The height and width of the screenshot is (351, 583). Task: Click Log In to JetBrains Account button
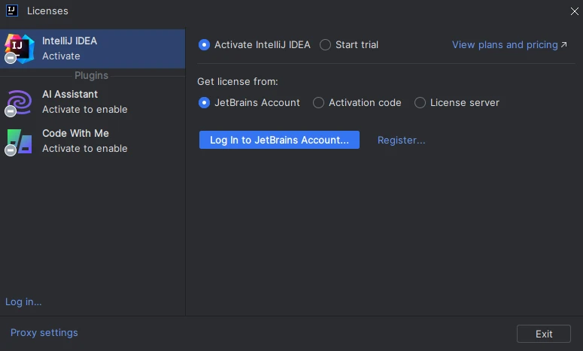coord(279,140)
